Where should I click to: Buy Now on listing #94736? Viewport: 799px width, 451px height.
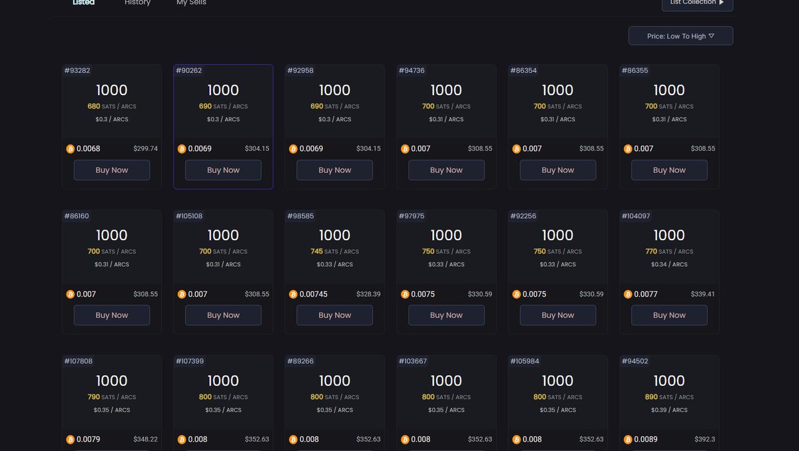(x=446, y=170)
